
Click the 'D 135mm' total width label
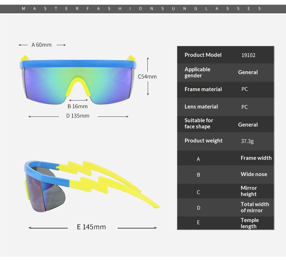coord(77,116)
